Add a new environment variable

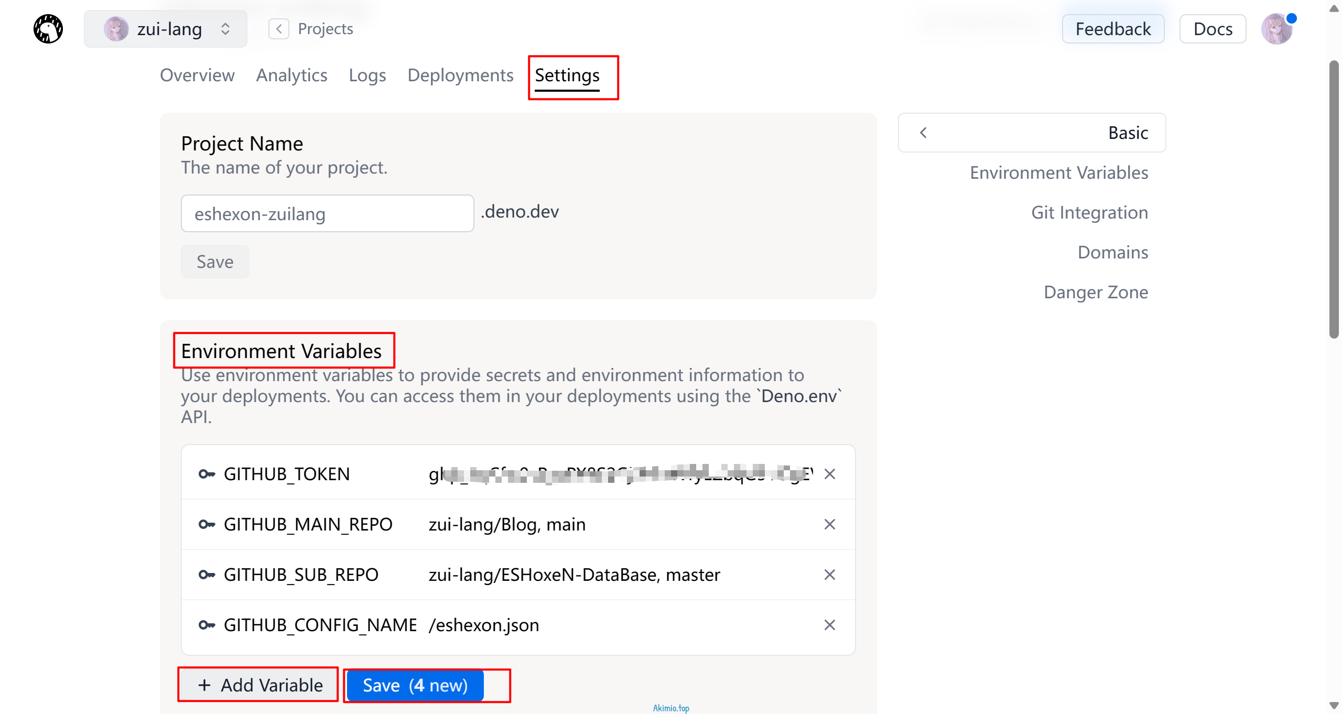click(259, 685)
